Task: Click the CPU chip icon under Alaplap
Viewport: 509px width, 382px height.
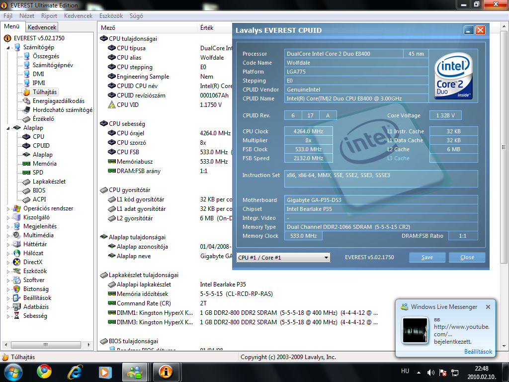Action: [27, 137]
